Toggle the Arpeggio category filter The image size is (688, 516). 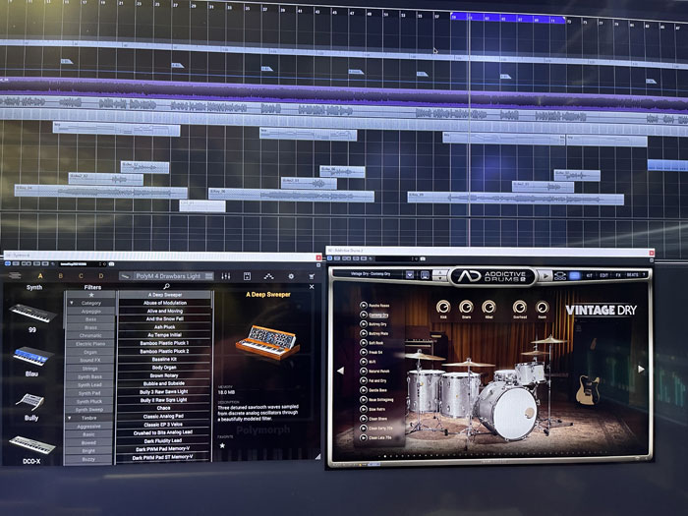tap(90, 312)
